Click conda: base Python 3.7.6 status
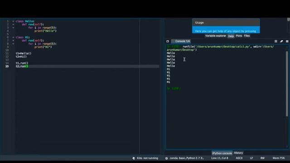 pyautogui.click(x=187, y=158)
